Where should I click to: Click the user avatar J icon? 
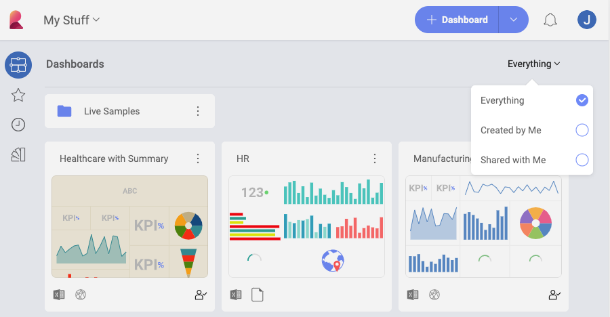pos(586,20)
